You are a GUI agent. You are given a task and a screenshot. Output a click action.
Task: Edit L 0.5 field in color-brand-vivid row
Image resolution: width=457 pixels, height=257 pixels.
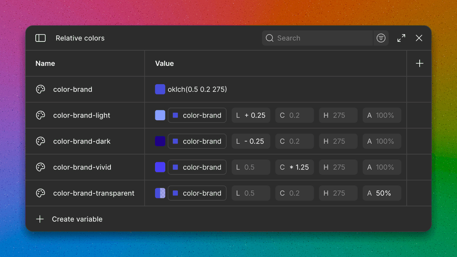pyautogui.click(x=251, y=167)
